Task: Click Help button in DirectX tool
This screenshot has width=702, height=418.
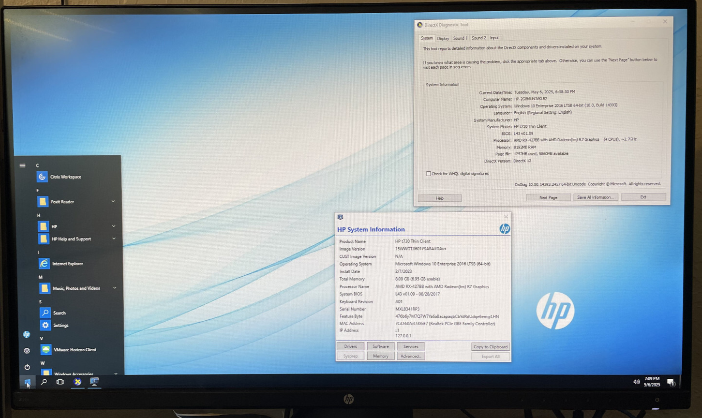Action: pyautogui.click(x=440, y=198)
